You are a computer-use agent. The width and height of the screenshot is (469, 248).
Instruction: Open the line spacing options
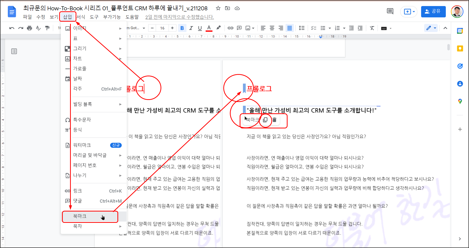301,28
